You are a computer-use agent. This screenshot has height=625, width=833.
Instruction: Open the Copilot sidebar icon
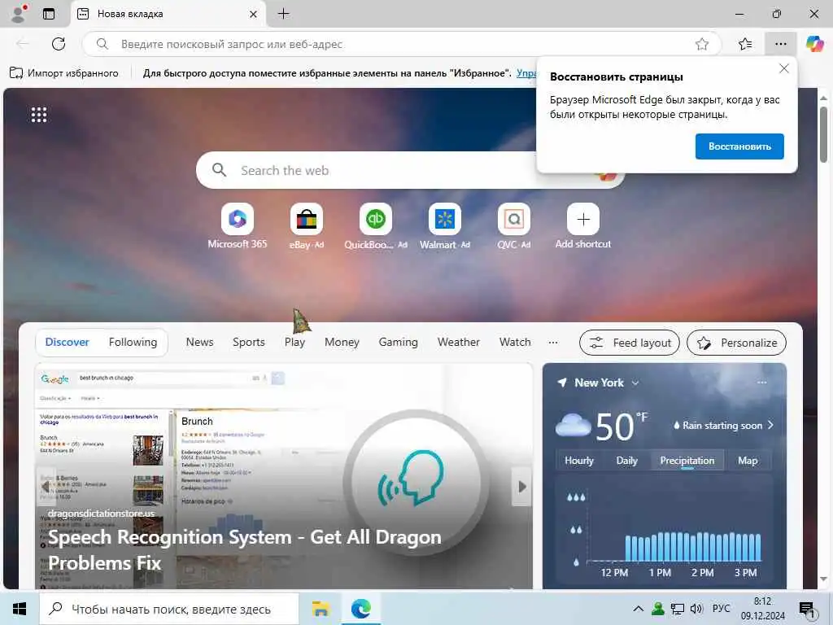[814, 44]
